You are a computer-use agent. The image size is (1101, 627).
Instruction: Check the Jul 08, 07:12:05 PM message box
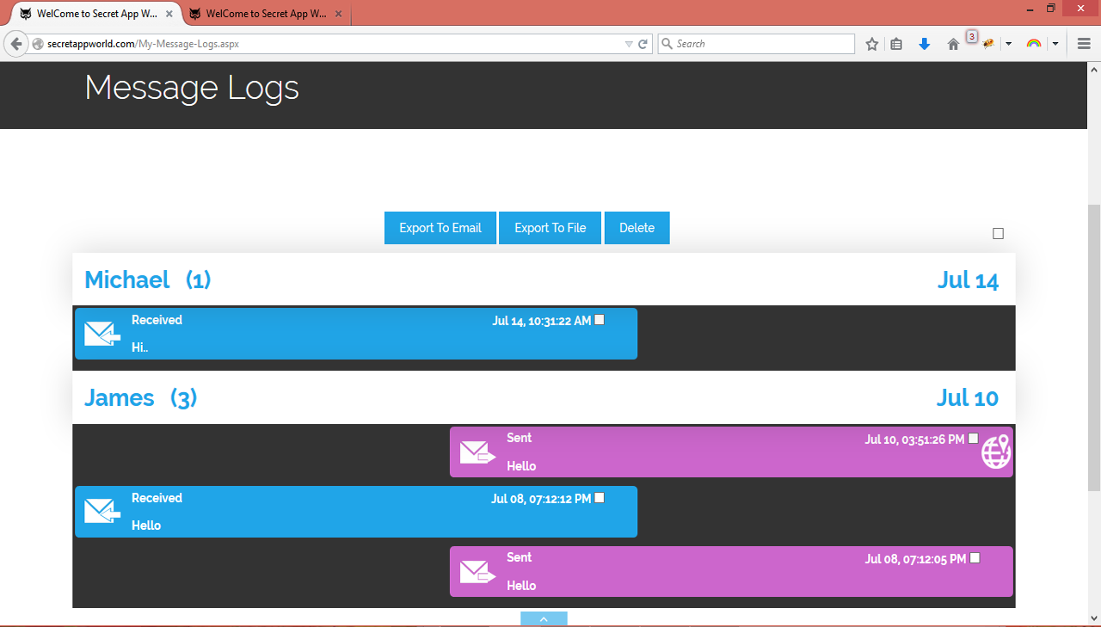coord(975,558)
